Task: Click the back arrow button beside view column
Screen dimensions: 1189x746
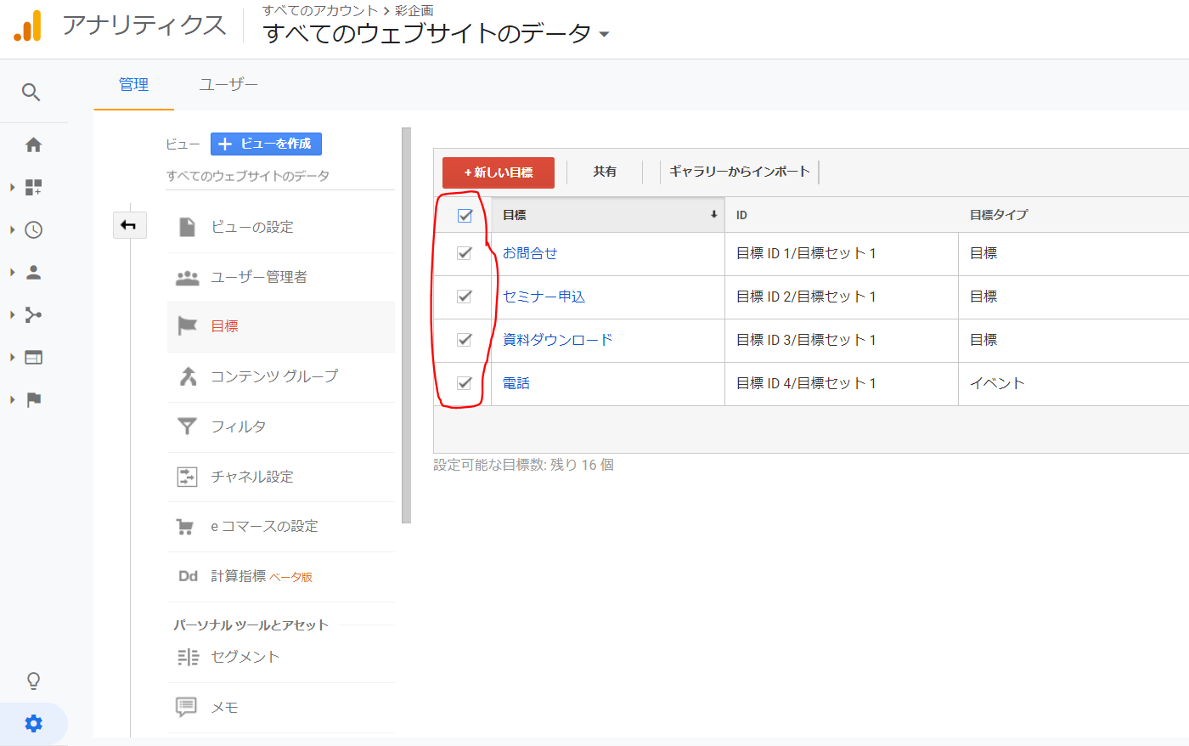Action: [129, 225]
